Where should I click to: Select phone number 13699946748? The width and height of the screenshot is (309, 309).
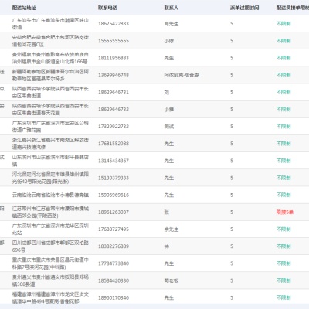coord(114,75)
